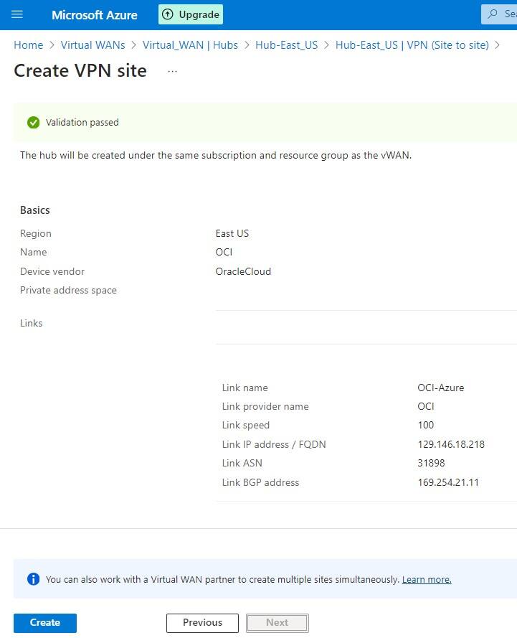Viewport: 517px width, 638px height.
Task: Go to Virtual_WAN | Hubs breadcrumb
Action: pos(190,44)
